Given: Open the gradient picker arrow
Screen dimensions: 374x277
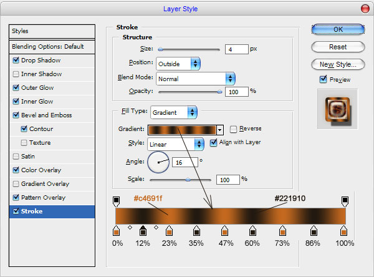Looking at the screenshot, I should (220, 130).
